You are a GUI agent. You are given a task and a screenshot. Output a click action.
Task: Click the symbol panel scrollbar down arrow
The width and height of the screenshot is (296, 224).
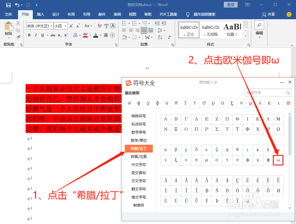pyautogui.click(x=290, y=208)
